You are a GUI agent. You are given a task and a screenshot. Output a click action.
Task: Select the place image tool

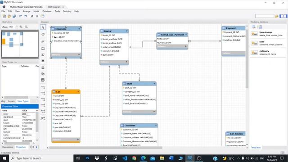pyautogui.click(x=43, y=61)
